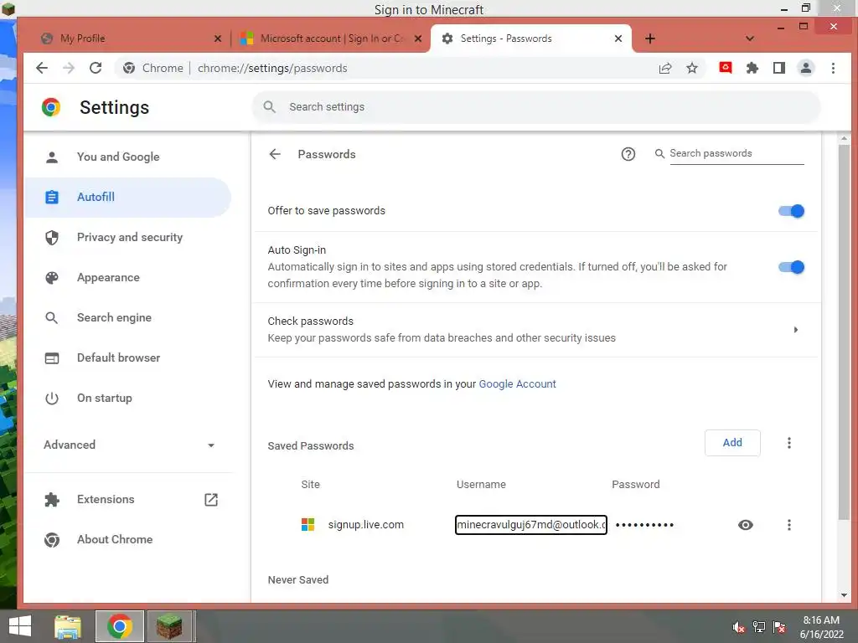Switch to the Microsoft account tab
858x643 pixels.
(330, 39)
